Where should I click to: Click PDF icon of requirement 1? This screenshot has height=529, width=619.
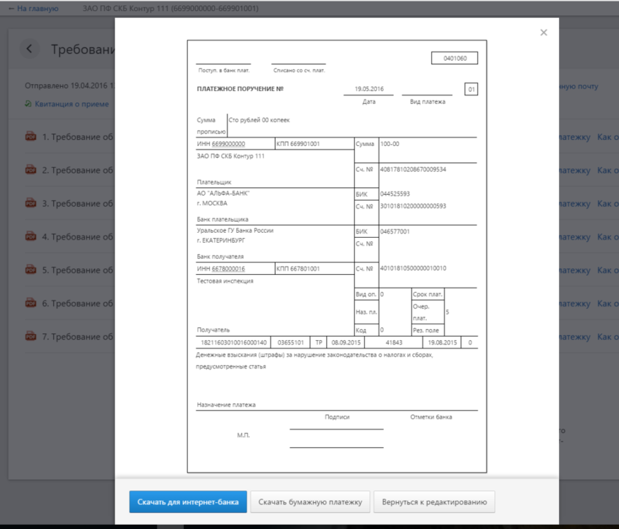coord(30,136)
